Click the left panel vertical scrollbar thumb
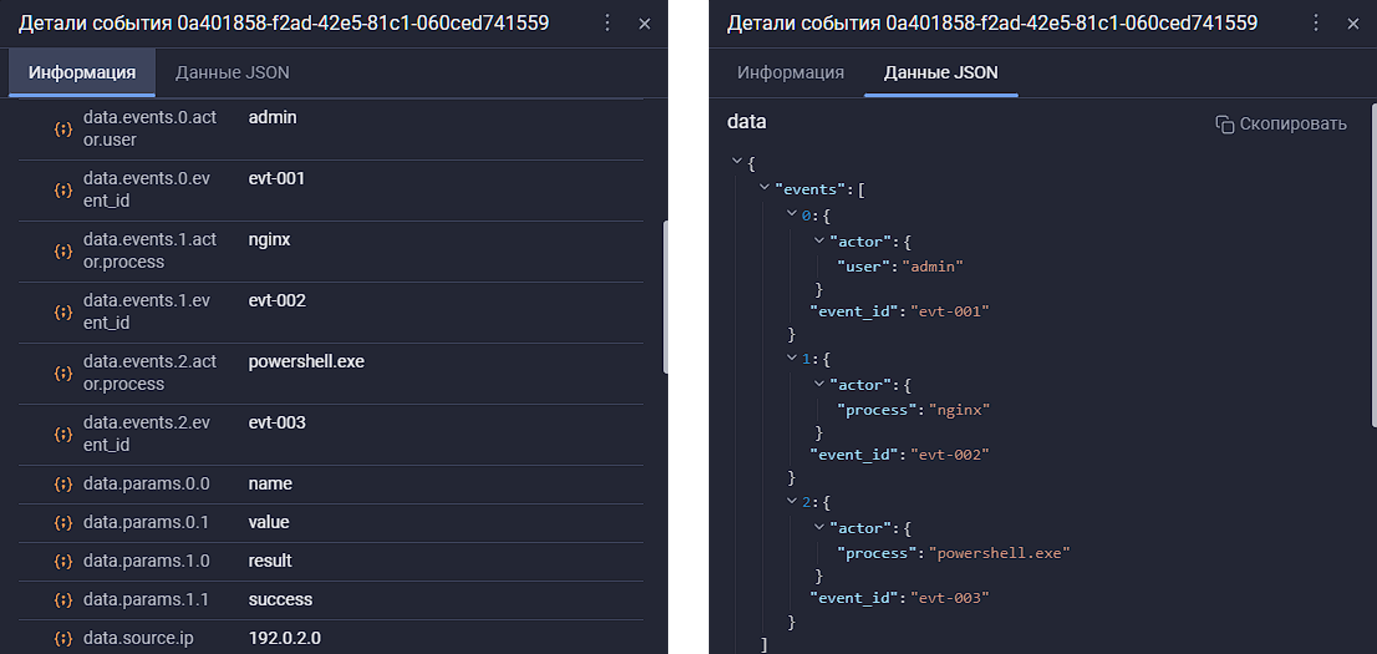This screenshot has width=1377, height=654. tap(665, 297)
